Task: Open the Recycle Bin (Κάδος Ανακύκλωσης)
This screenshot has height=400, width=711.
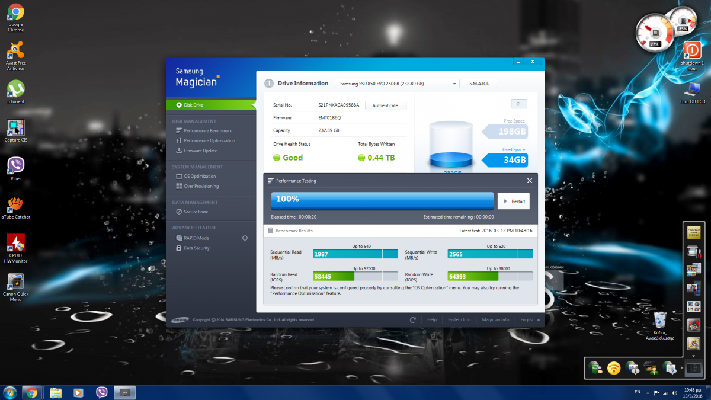Action: click(660, 326)
